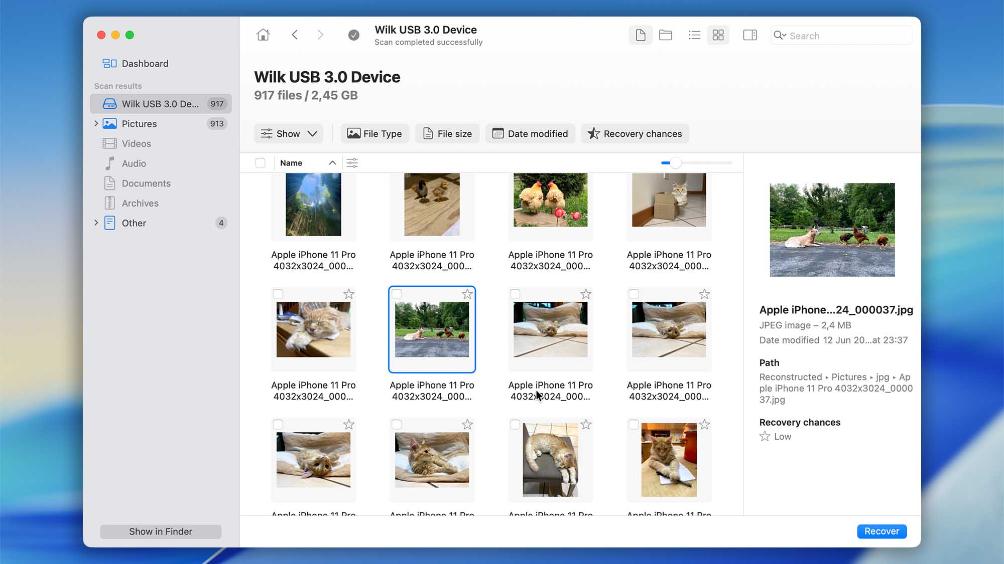This screenshot has height=564, width=1004.
Task: Open the File Type filter
Action: click(x=375, y=134)
